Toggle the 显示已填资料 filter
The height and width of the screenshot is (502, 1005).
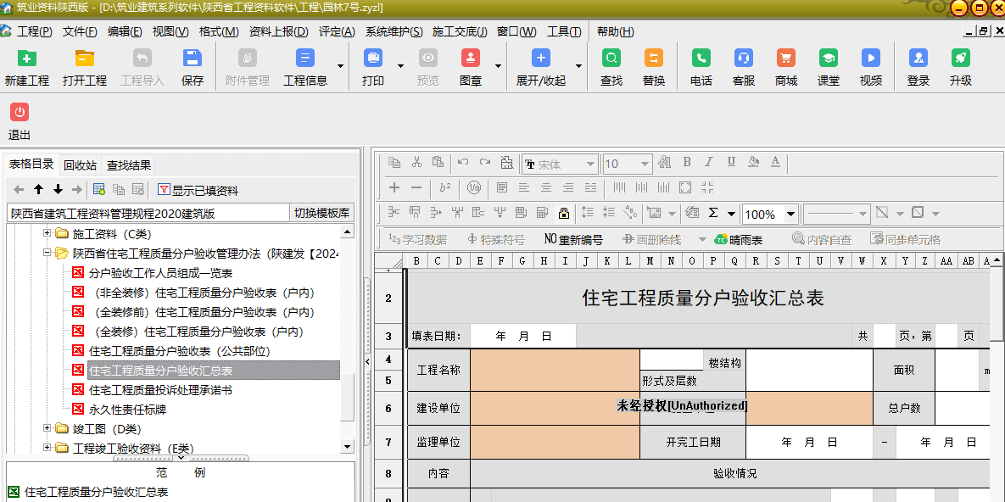point(198,189)
